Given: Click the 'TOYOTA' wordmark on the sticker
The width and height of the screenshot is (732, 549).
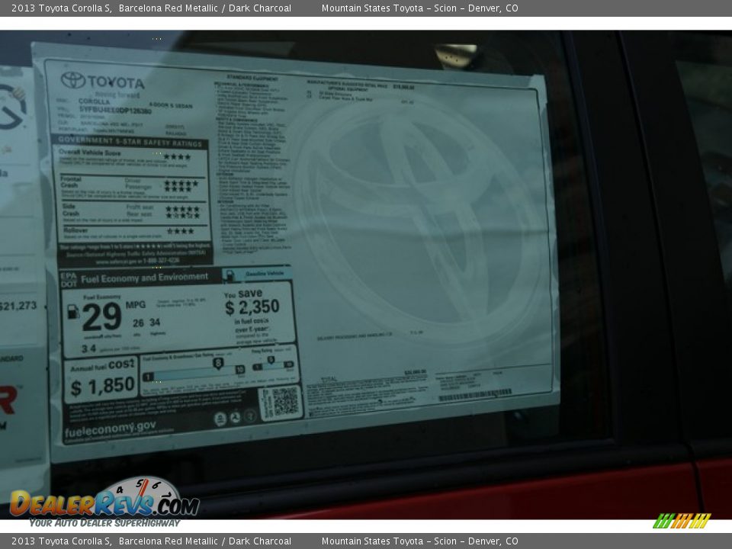Looking at the screenshot, I should point(116,82).
